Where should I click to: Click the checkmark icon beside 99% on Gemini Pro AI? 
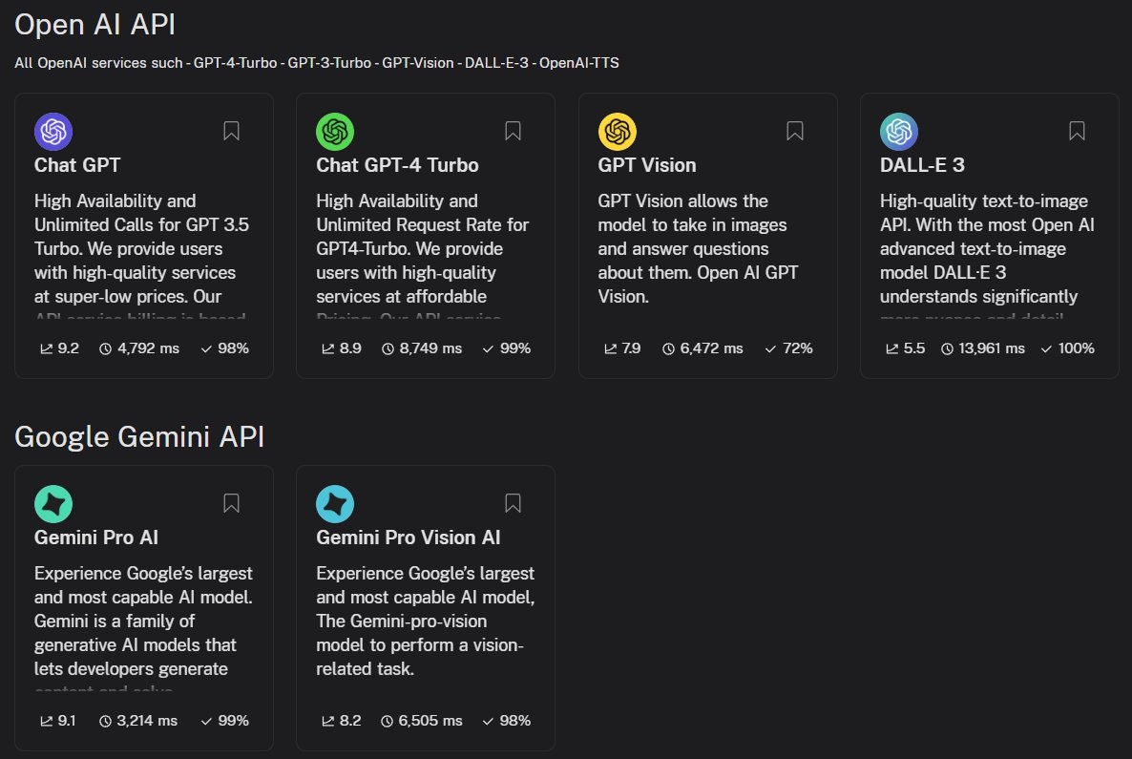point(206,721)
